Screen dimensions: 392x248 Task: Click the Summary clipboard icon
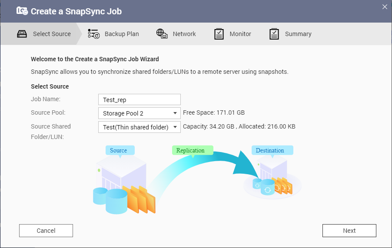274,34
